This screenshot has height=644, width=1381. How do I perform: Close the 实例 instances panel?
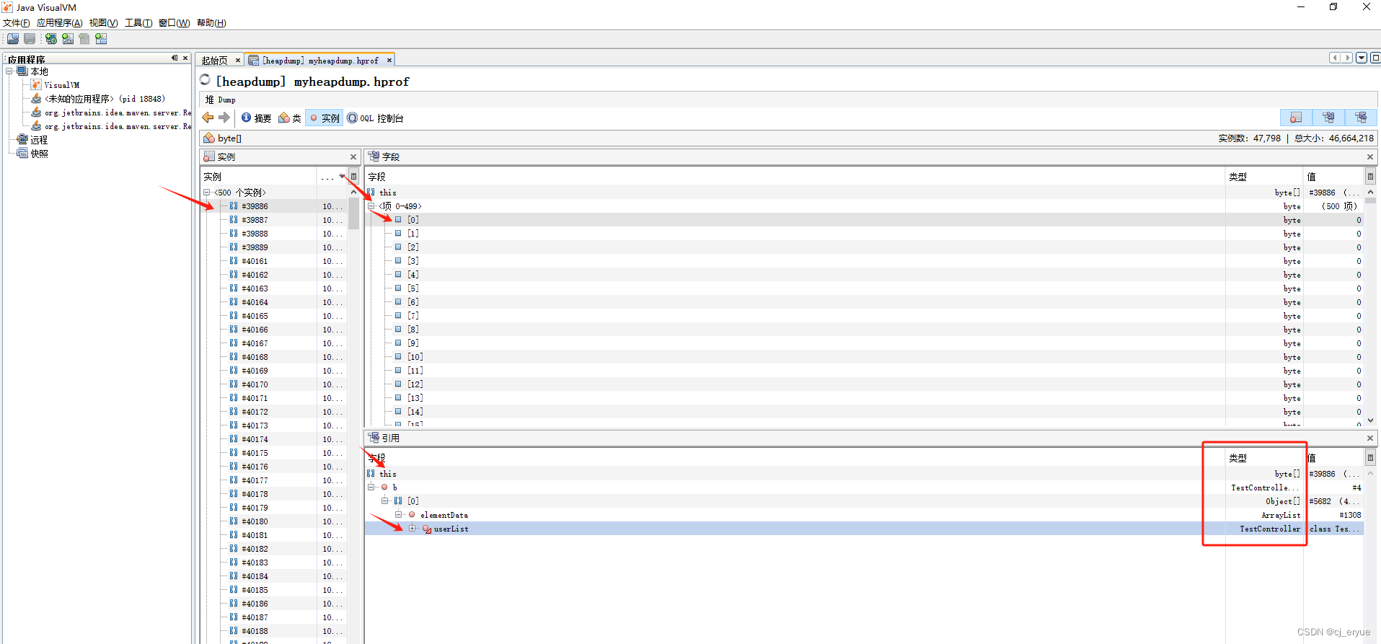(353, 156)
